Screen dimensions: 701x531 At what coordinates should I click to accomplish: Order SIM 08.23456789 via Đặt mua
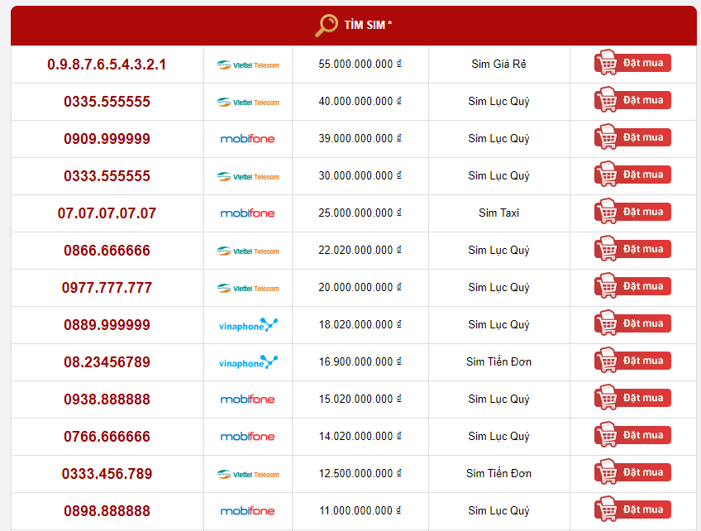632,361
